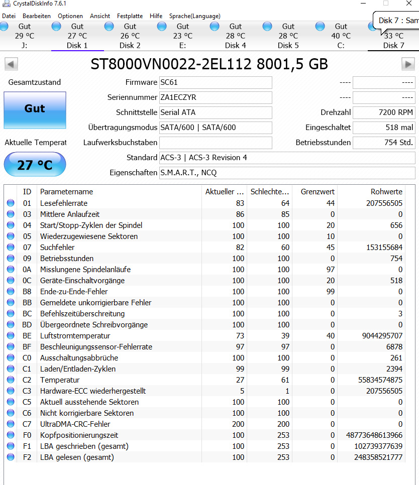Sort by Parametername column header
419x485 pixels.
tap(119, 192)
